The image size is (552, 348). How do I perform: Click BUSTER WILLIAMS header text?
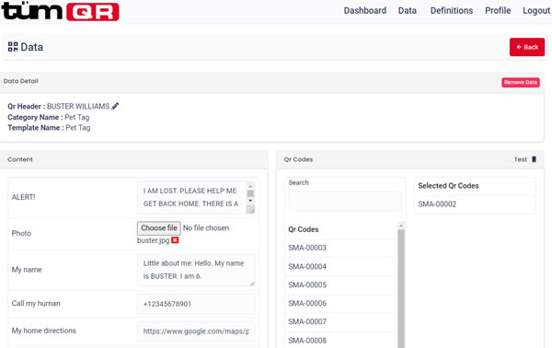[x=78, y=106]
